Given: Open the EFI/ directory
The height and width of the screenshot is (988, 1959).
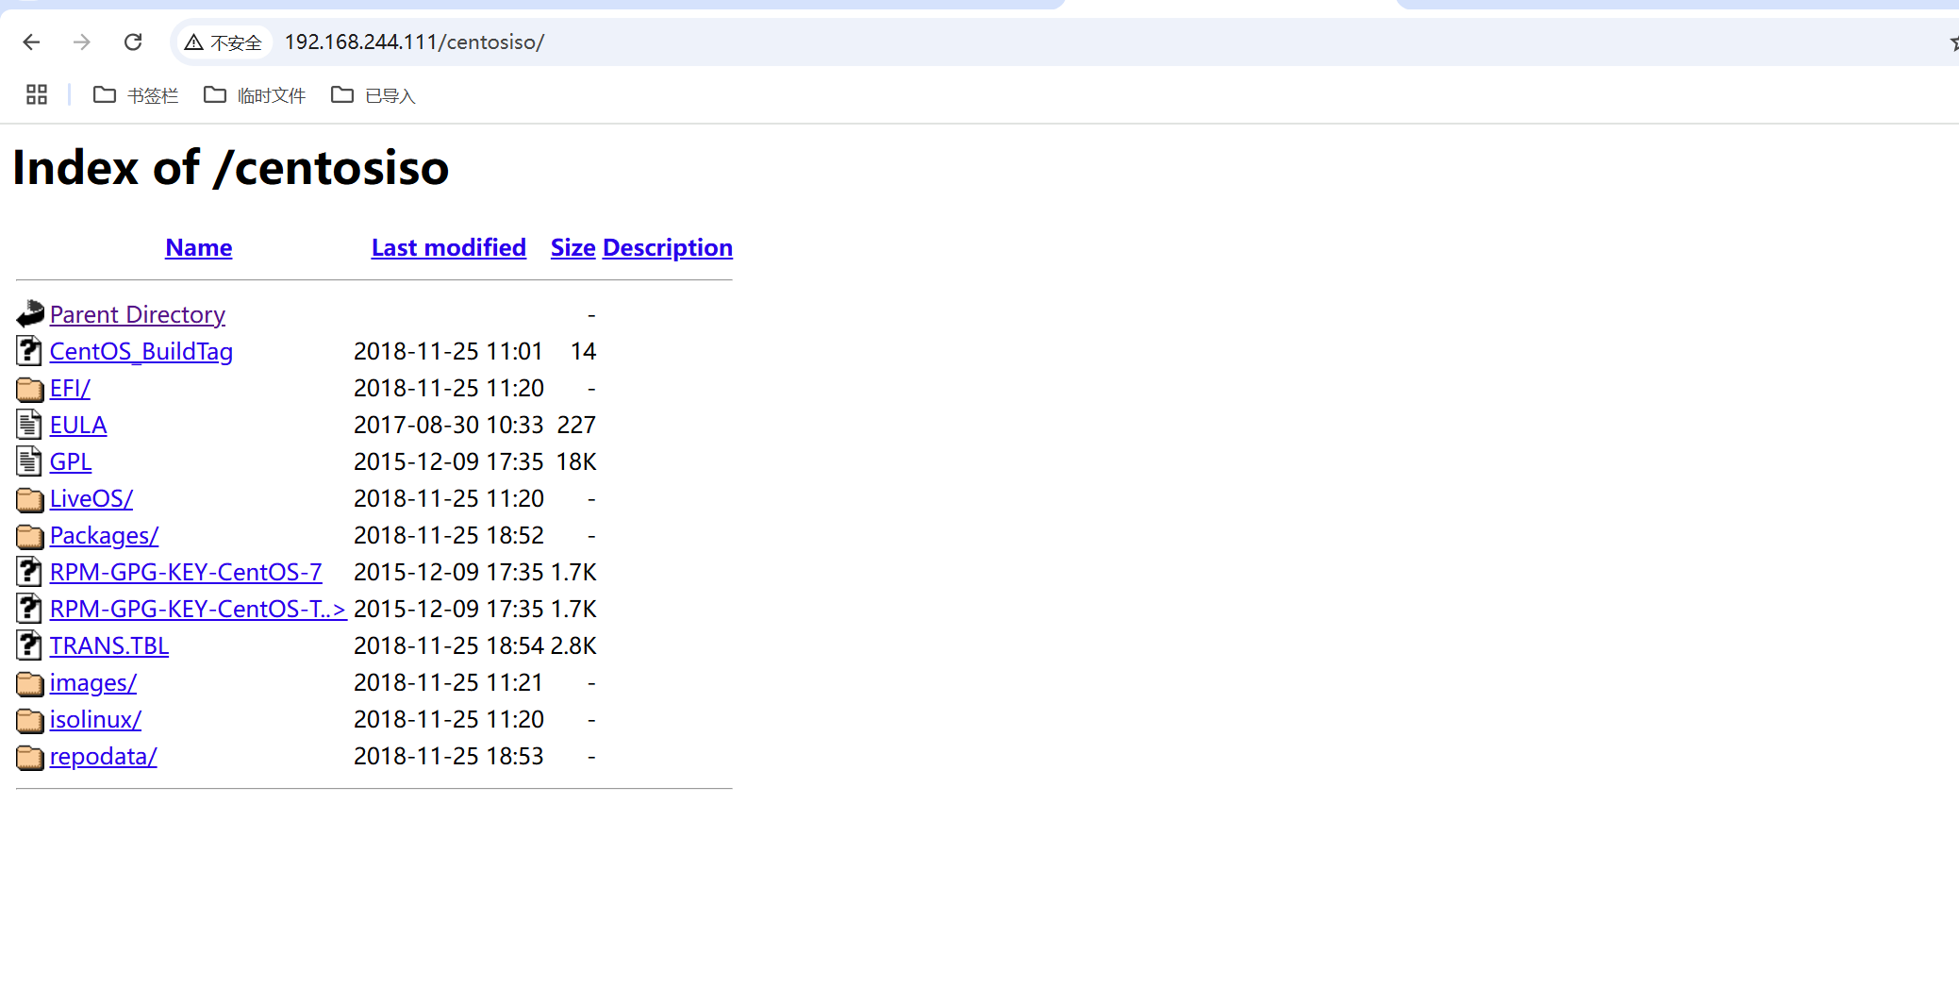Looking at the screenshot, I should (x=70, y=388).
